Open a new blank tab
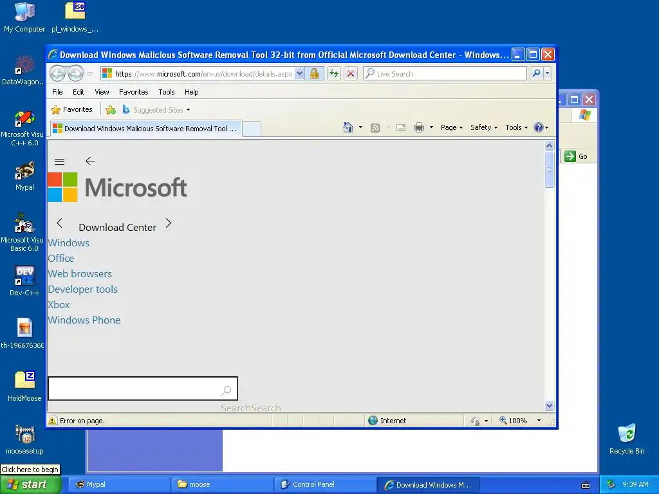 tap(252, 129)
